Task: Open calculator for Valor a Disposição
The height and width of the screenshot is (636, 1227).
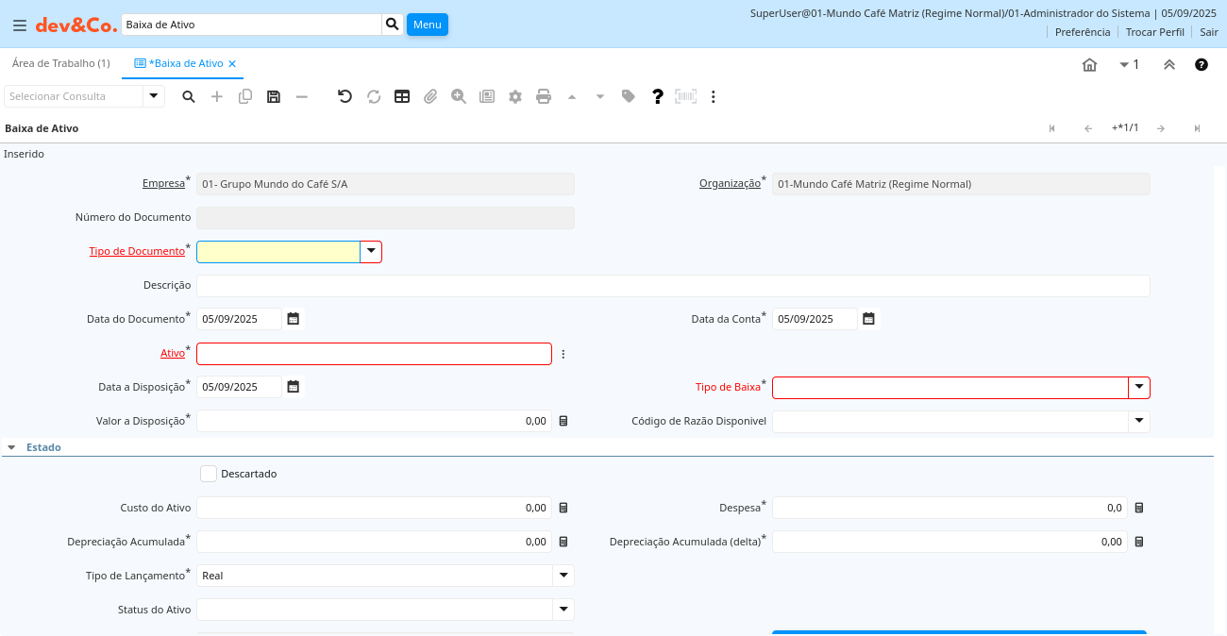Action: click(x=563, y=421)
